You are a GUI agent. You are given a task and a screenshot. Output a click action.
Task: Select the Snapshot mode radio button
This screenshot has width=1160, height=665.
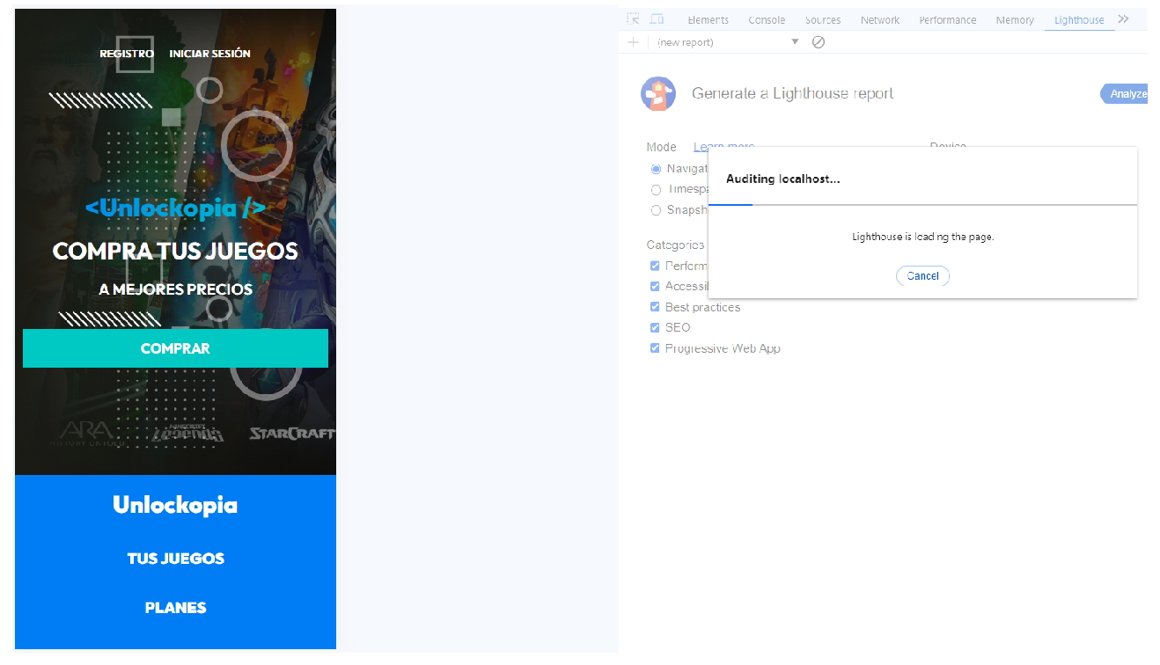click(x=656, y=210)
